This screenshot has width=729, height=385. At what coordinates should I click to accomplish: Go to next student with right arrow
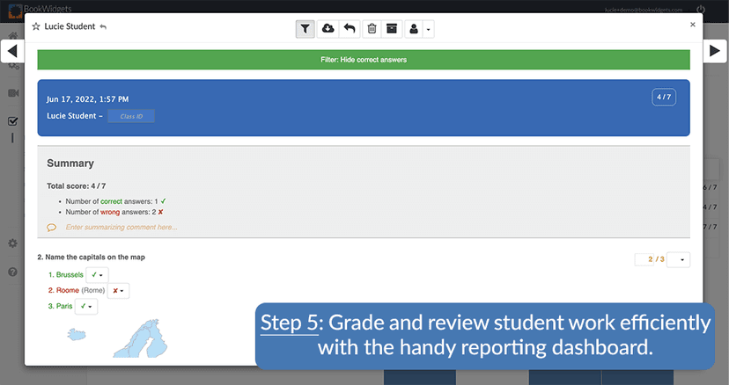click(716, 51)
